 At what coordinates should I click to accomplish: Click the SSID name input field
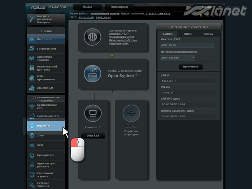coord(187,45)
